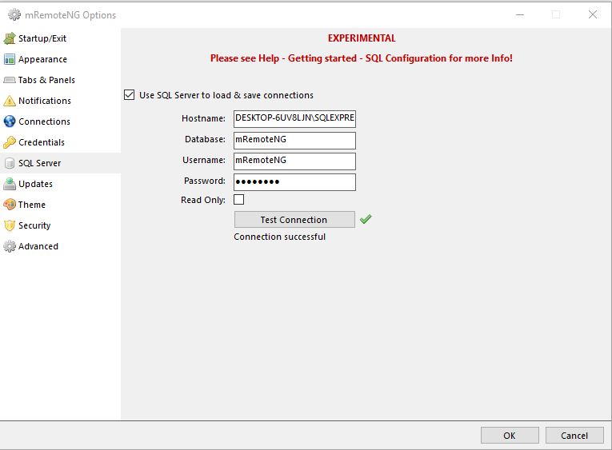612x450 pixels.
Task: Click the EXPERIMENTAL warning heading
Action: coord(362,38)
